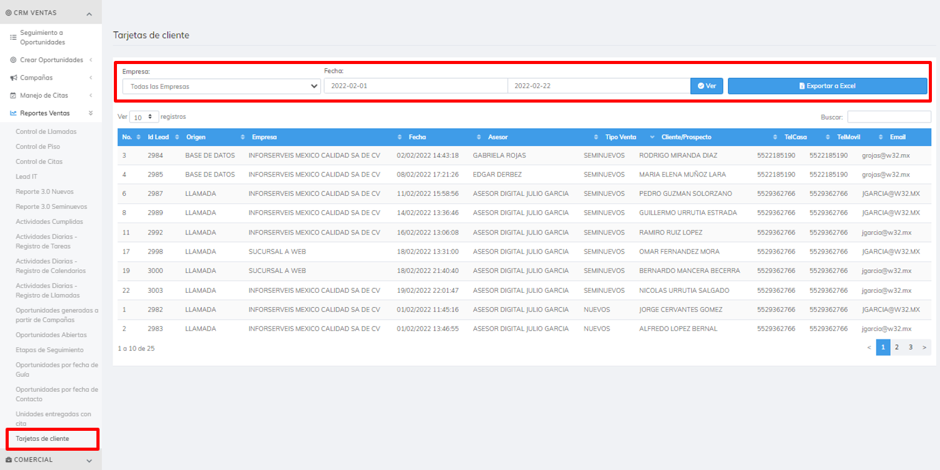Image resolution: width=940 pixels, height=470 pixels.
Task: Go to page 2 of results
Action: 896,348
